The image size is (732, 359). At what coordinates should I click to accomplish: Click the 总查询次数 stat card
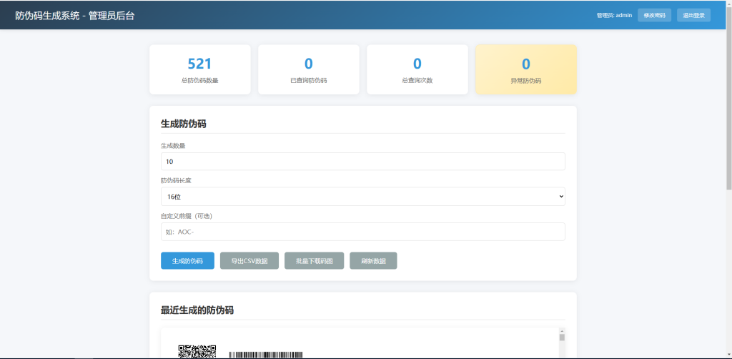point(417,69)
